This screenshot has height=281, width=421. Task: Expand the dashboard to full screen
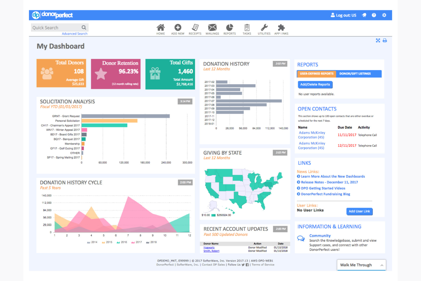click(378, 40)
